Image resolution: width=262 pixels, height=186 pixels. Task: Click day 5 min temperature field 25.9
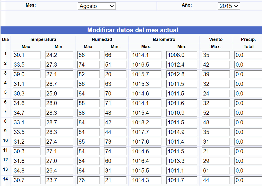coord(59,94)
